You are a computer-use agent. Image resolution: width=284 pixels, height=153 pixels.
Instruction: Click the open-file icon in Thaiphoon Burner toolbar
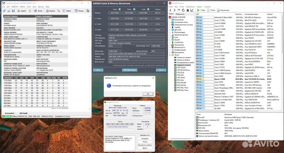(x=9, y=11)
